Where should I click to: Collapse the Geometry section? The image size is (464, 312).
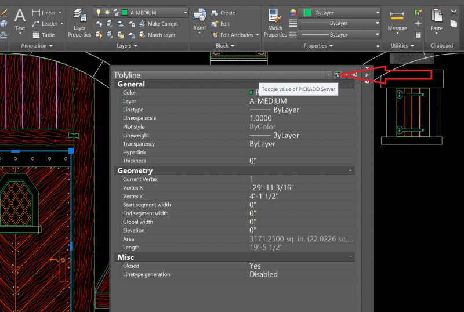tap(350, 171)
